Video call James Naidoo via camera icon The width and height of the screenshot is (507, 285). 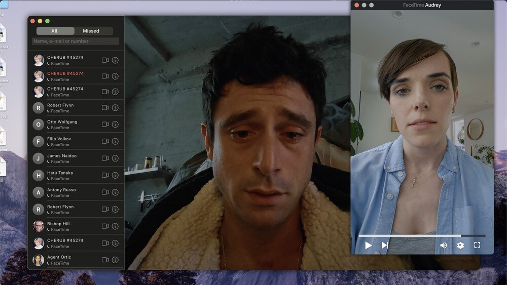105,158
